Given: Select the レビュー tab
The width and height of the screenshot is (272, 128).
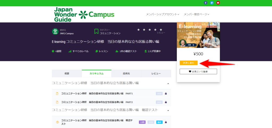Looking at the screenshot, I should coord(156,73).
